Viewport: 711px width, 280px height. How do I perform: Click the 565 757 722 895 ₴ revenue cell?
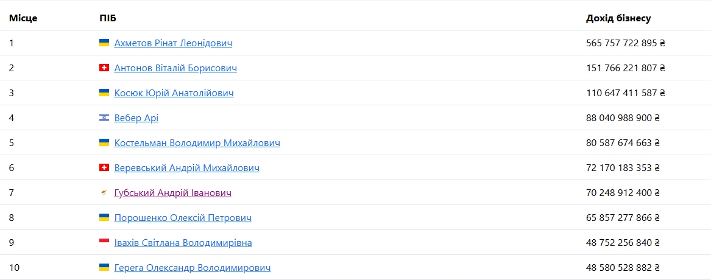tap(625, 43)
